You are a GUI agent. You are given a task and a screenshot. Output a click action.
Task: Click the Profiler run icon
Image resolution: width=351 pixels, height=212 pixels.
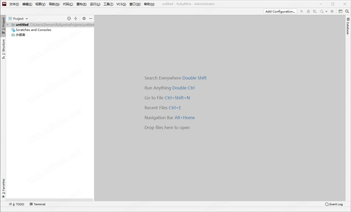coord(322,12)
